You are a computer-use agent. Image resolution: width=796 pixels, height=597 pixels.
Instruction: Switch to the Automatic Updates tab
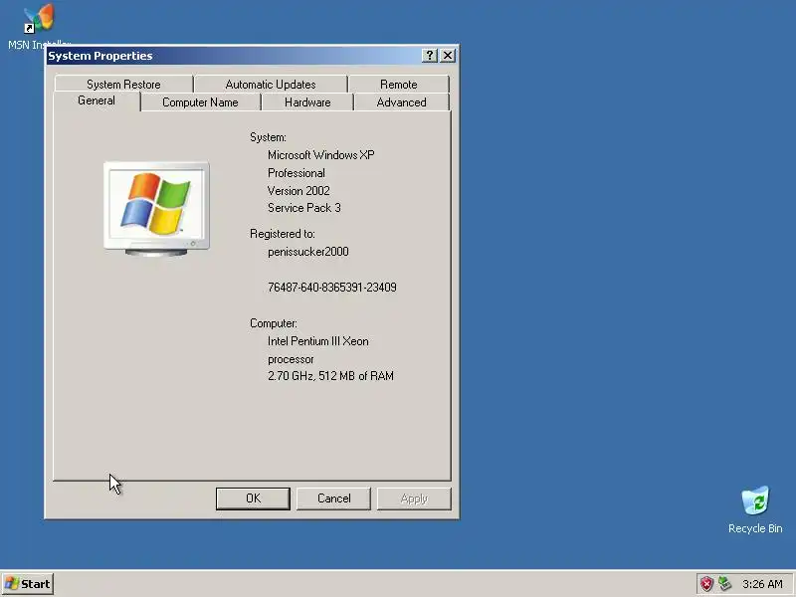[x=271, y=85]
